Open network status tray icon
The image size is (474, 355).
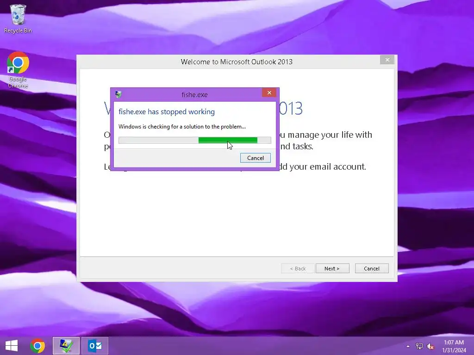click(x=419, y=346)
